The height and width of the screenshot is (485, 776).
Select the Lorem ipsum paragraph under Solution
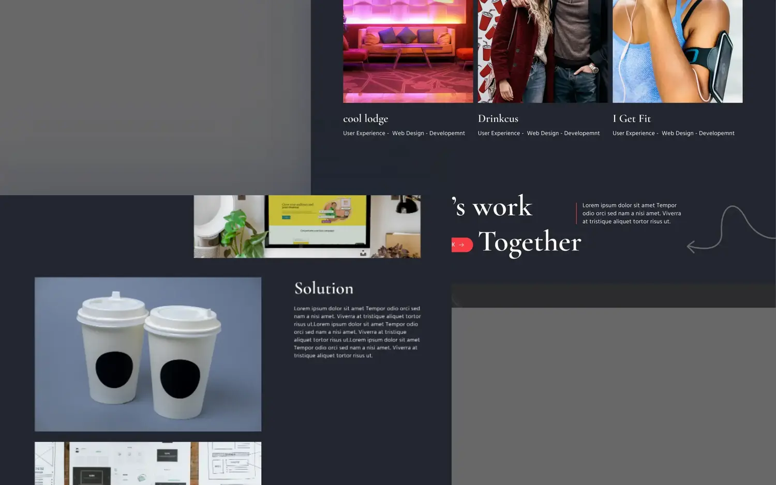pos(357,331)
